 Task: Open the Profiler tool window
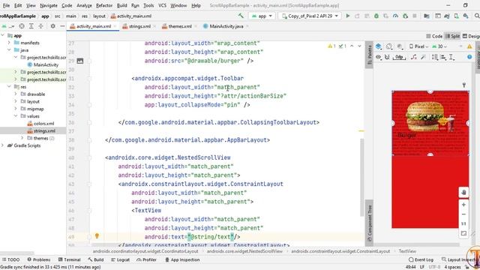click(x=147, y=259)
